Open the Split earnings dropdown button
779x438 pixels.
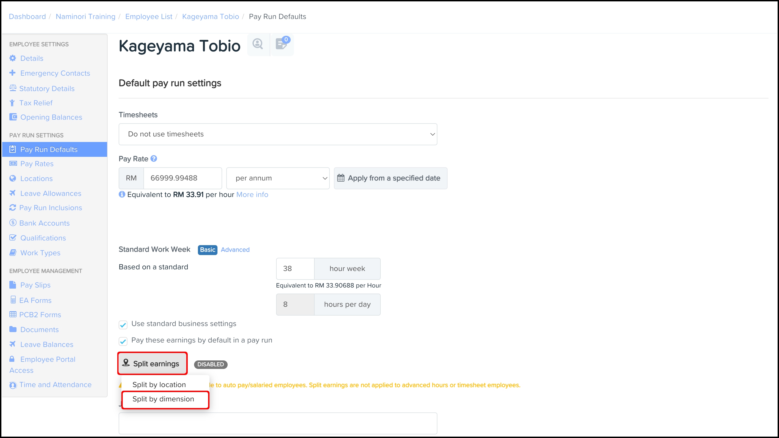152,364
